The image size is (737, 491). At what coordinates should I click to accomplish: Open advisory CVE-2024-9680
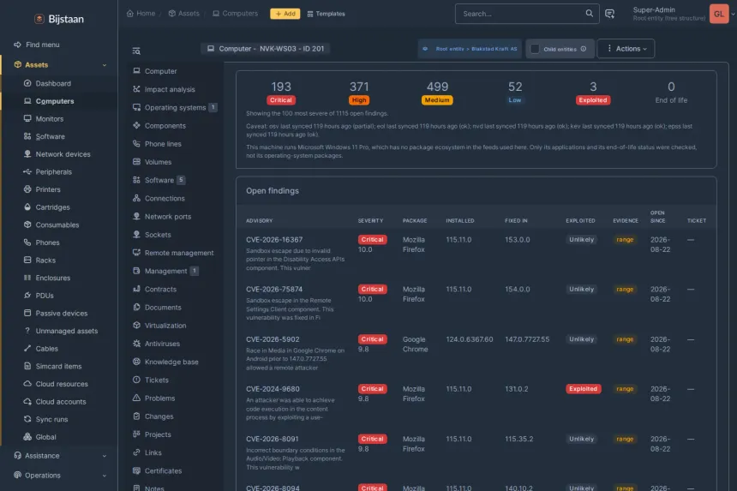[273, 389]
